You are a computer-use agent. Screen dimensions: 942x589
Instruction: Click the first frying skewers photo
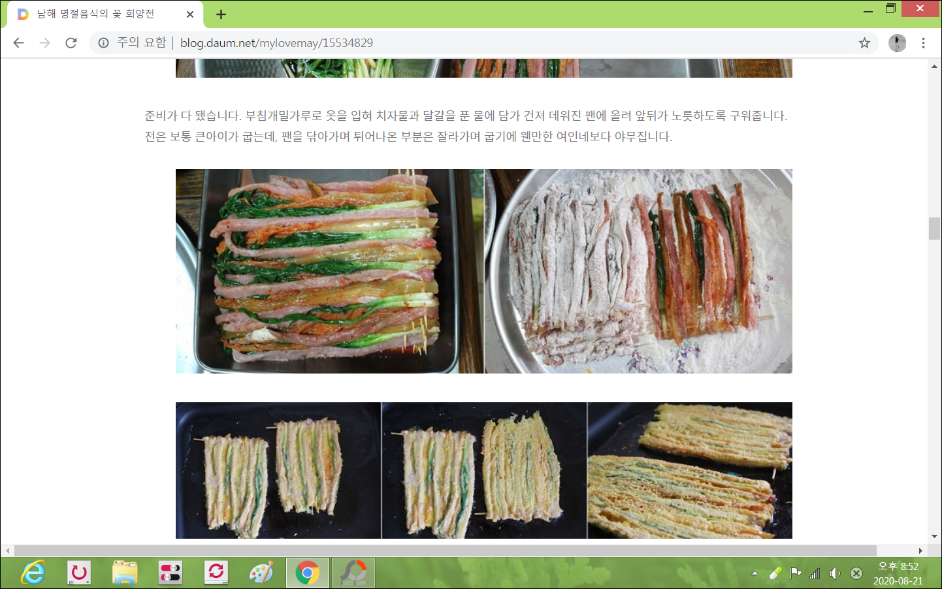pos(278,470)
